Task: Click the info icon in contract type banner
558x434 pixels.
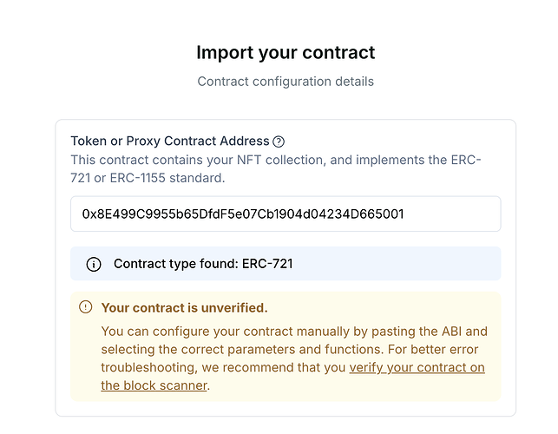Action: pyautogui.click(x=94, y=264)
